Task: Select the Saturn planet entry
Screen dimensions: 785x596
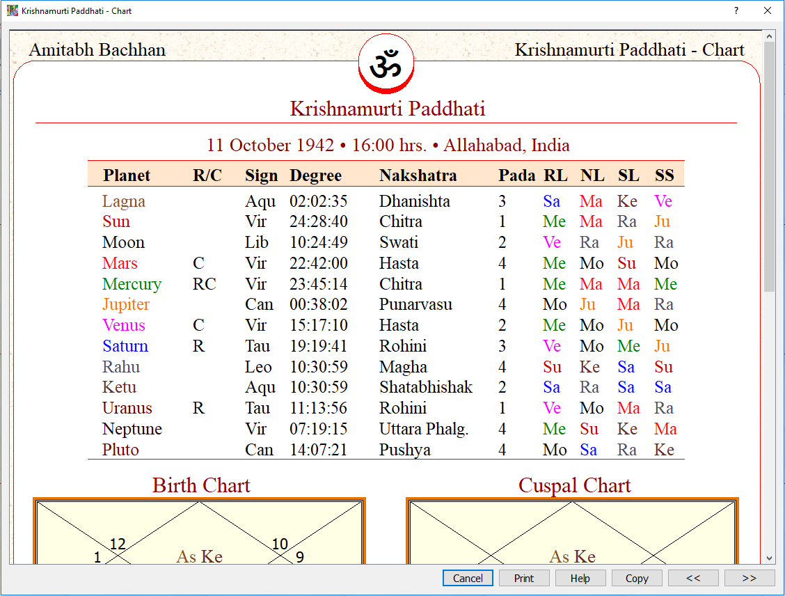Action: pos(125,346)
